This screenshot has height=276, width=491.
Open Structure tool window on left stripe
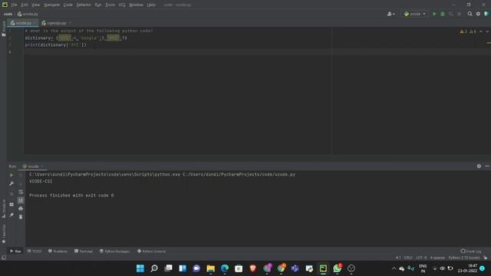4,208
